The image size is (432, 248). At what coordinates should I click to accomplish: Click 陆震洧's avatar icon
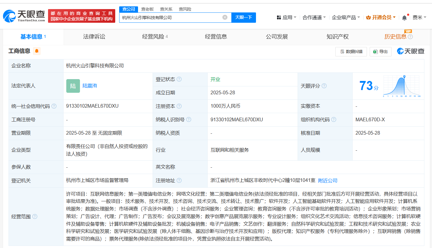point(73,86)
